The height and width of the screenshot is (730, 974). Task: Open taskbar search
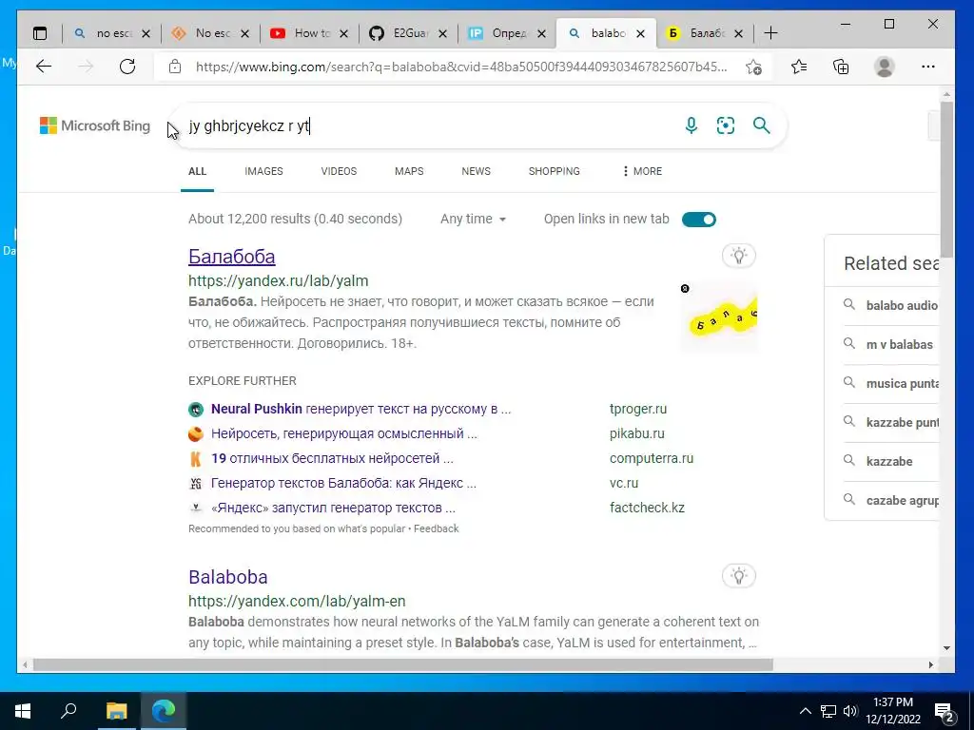[x=68, y=711]
